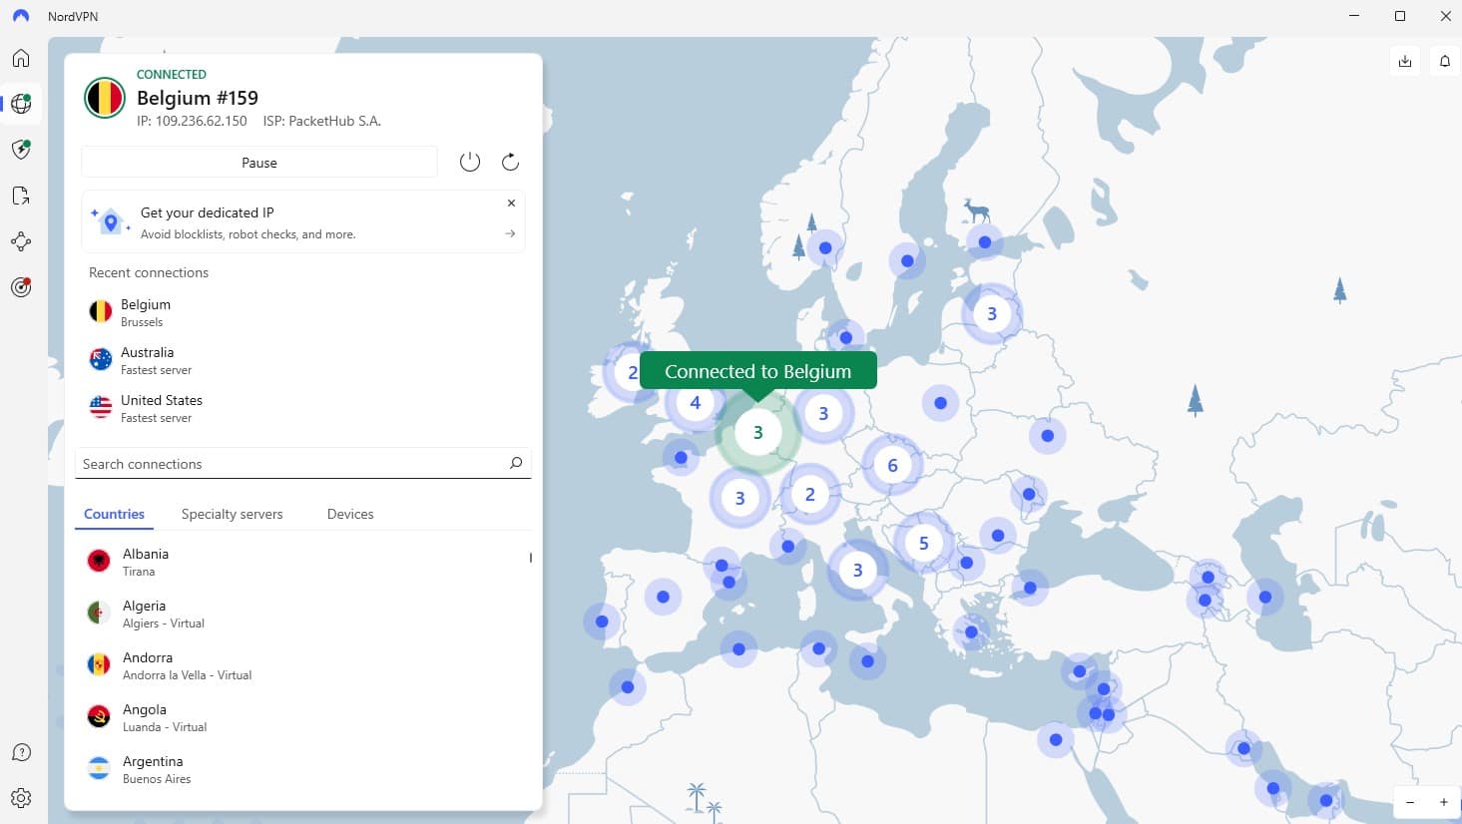Dismiss the dedicated IP banner
The image size is (1462, 824).
[x=511, y=203]
